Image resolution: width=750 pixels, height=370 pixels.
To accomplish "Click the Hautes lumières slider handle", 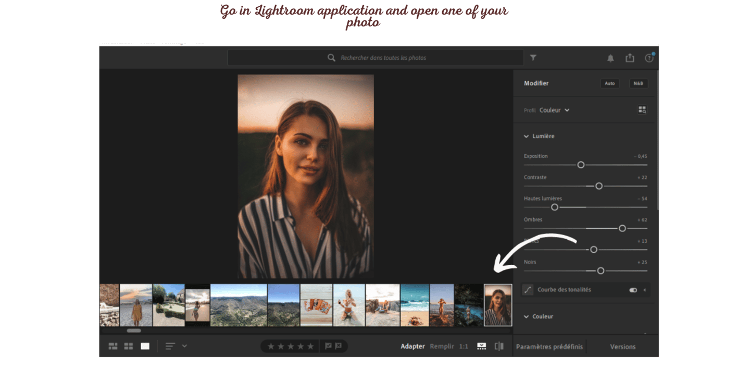I will coord(555,207).
